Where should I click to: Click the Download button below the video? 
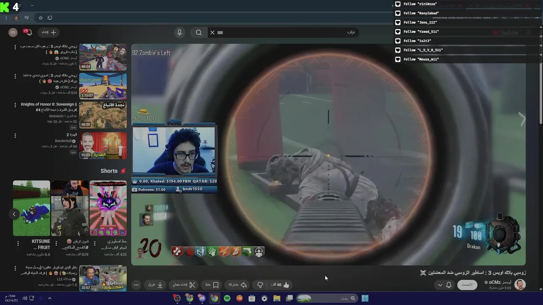pos(156,285)
